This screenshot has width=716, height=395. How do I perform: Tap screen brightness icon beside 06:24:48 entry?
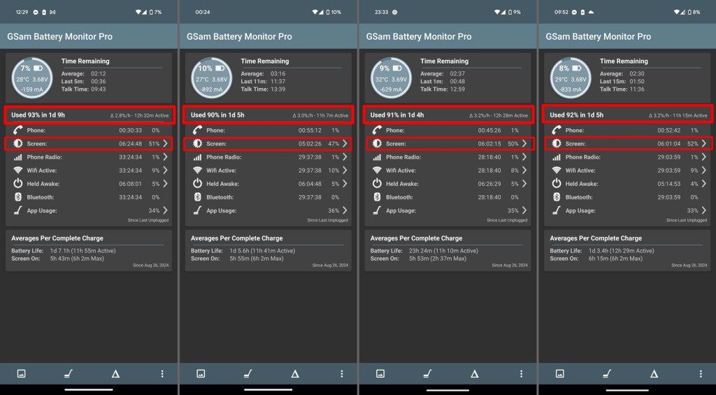click(18, 144)
